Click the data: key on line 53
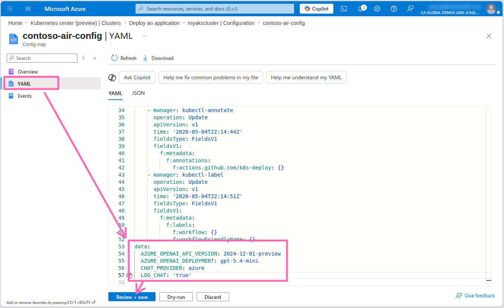This screenshot has width=504, height=308. click(142, 246)
